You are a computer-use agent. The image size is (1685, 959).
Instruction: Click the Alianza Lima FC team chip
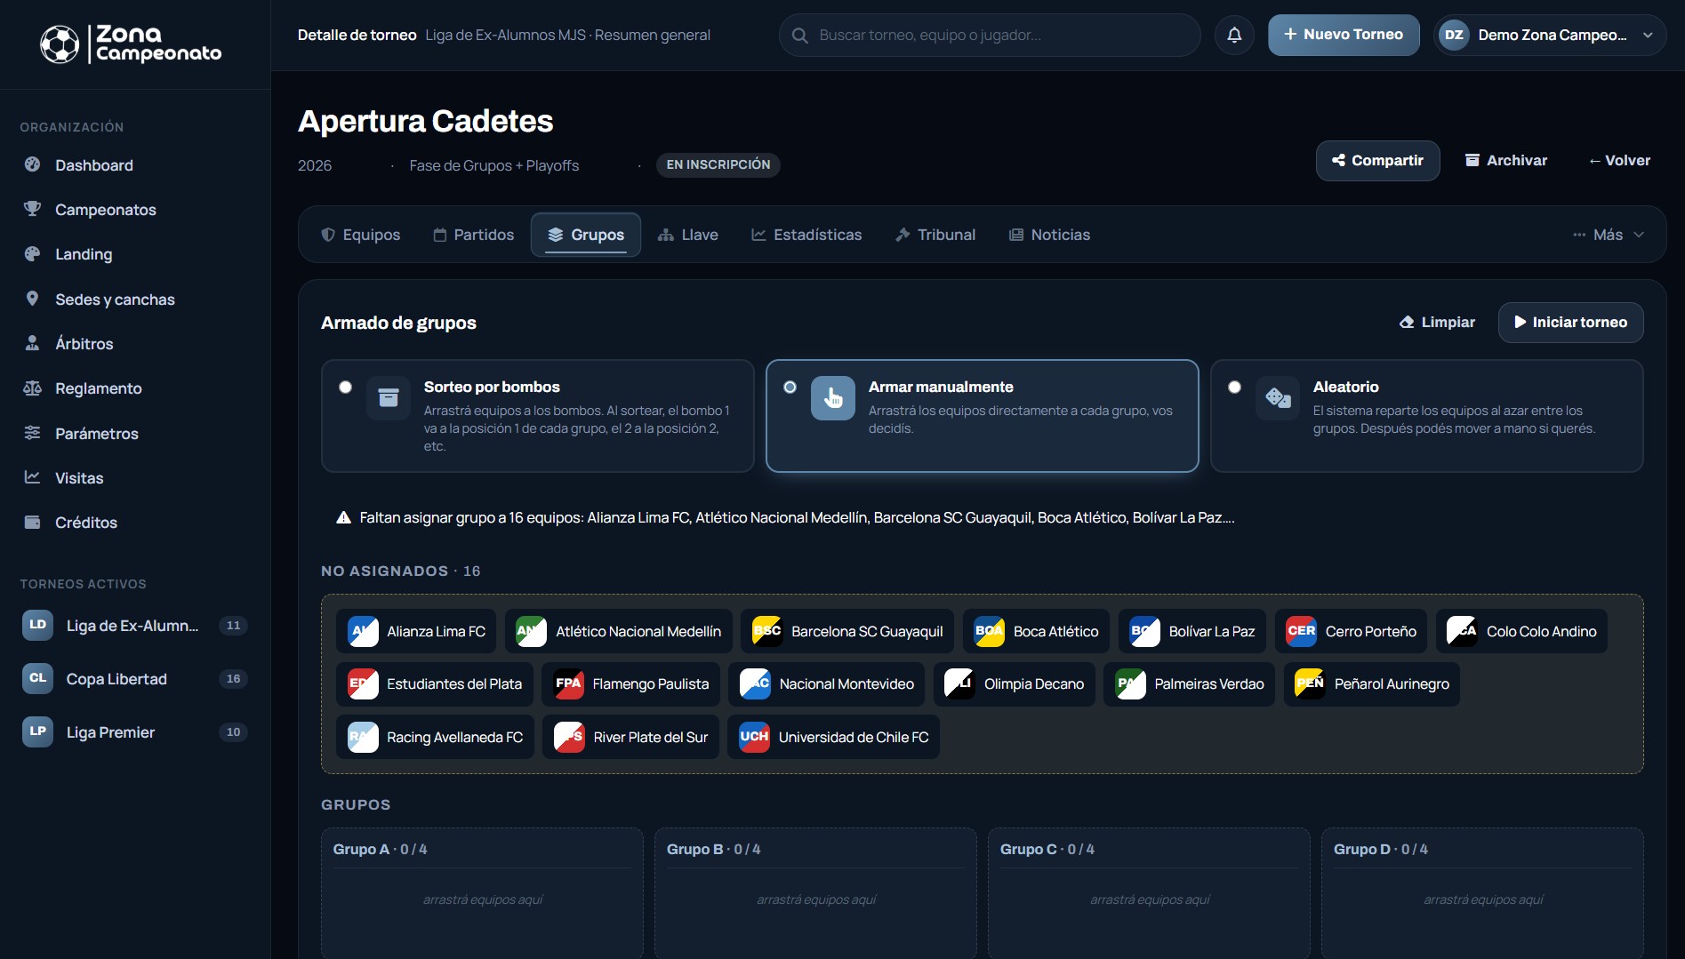click(416, 631)
